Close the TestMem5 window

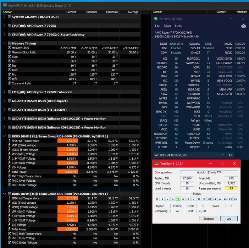(x=234, y=164)
